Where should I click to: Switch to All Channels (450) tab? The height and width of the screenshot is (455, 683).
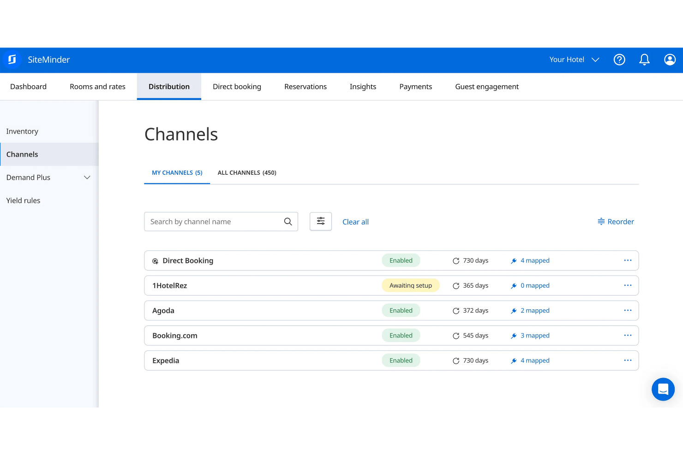[247, 173]
